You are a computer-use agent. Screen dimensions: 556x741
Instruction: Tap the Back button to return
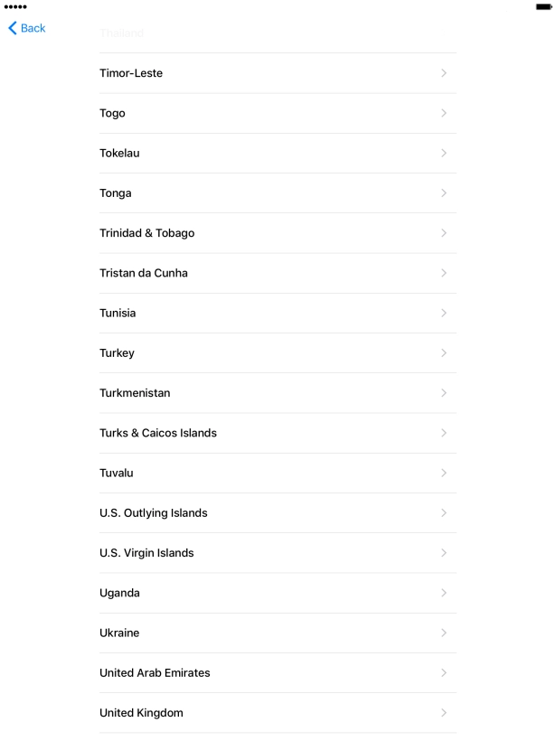[26, 28]
